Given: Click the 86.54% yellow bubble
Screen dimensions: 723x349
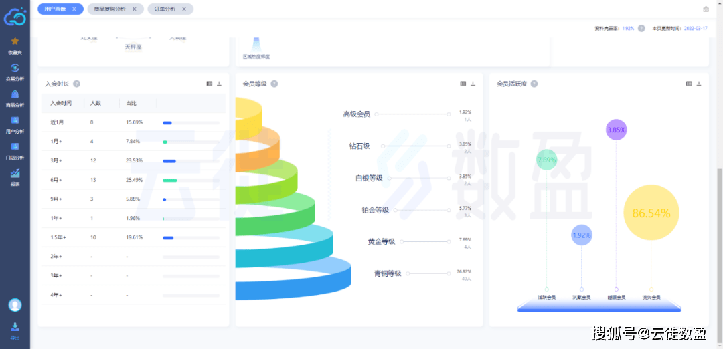Looking at the screenshot, I should click(x=651, y=213).
